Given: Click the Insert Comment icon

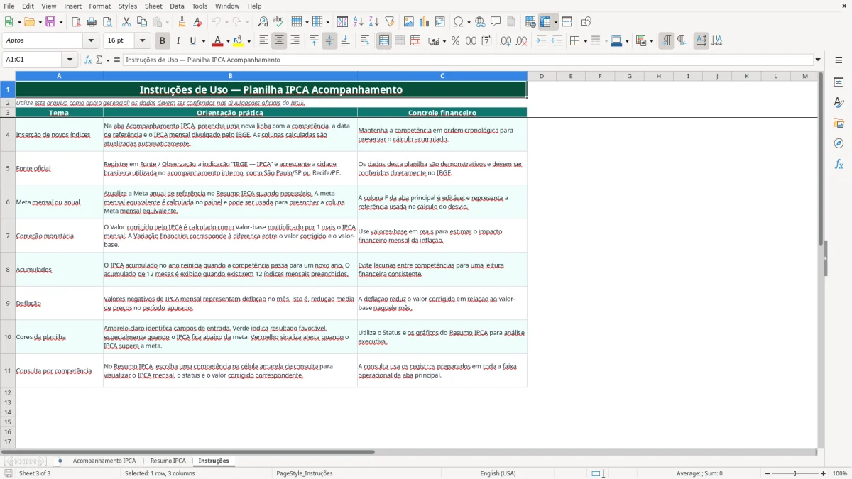Looking at the screenshot, I should (x=496, y=22).
